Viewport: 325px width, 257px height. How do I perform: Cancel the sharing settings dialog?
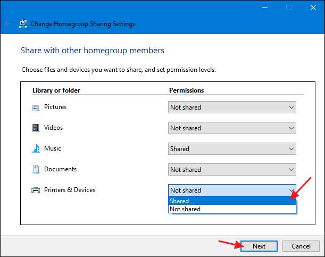tap(301, 246)
